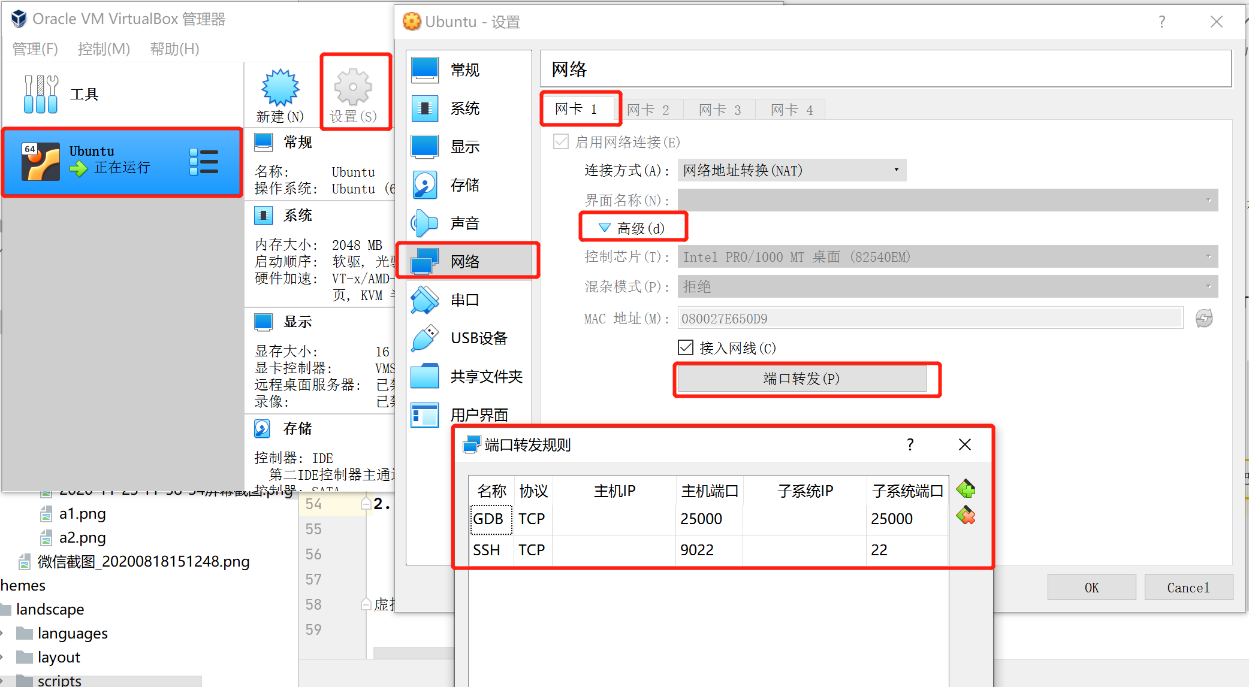The width and height of the screenshot is (1249, 687).
Task: Click the New (新建) VM starburst icon
Action: coord(280,88)
